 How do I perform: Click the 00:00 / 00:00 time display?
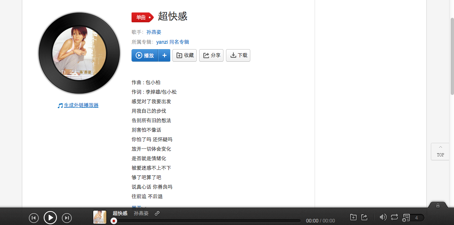320,220
